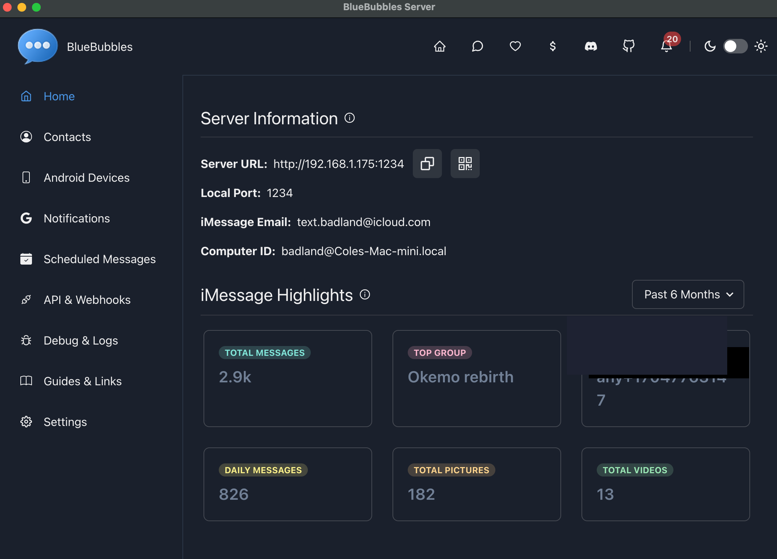Viewport: 777px width, 559px height.
Task: Switch to the Contacts section
Action: (x=67, y=137)
